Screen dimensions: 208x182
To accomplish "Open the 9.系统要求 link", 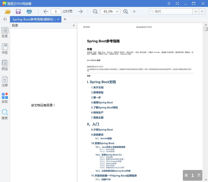I will pyautogui.click(x=97, y=135).
